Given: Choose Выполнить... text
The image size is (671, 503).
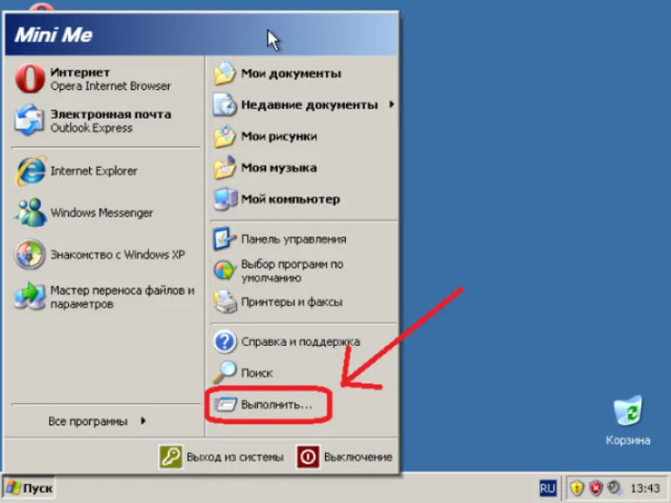Looking at the screenshot, I should click(277, 404).
